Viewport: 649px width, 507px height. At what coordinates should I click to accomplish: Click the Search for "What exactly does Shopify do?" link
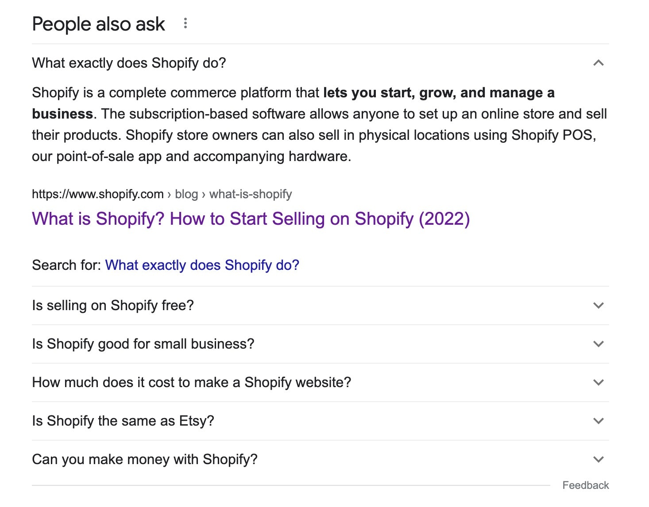click(x=202, y=265)
